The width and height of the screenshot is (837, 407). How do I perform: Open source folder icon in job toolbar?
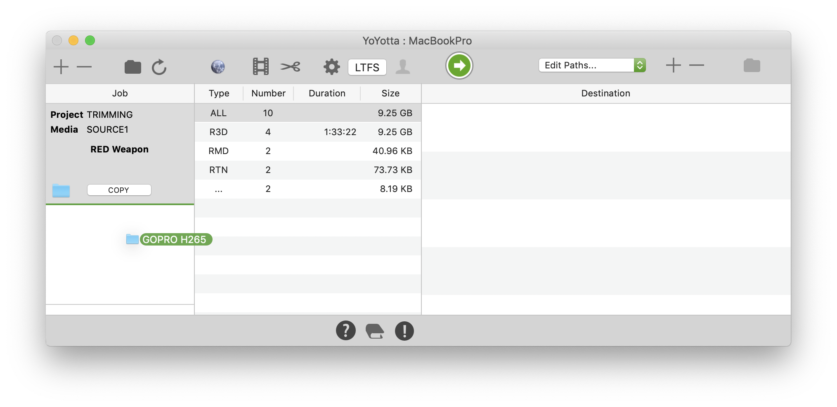point(132,67)
